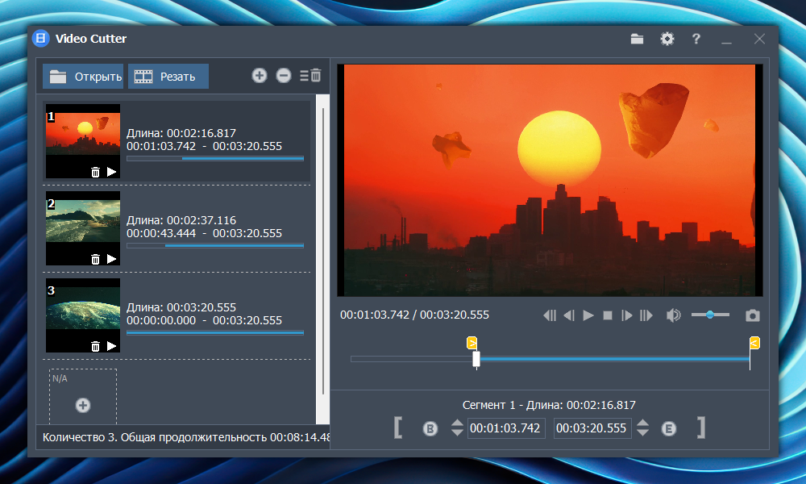This screenshot has height=484, width=806.
Task: Set segment end with the E marker button
Action: (669, 428)
